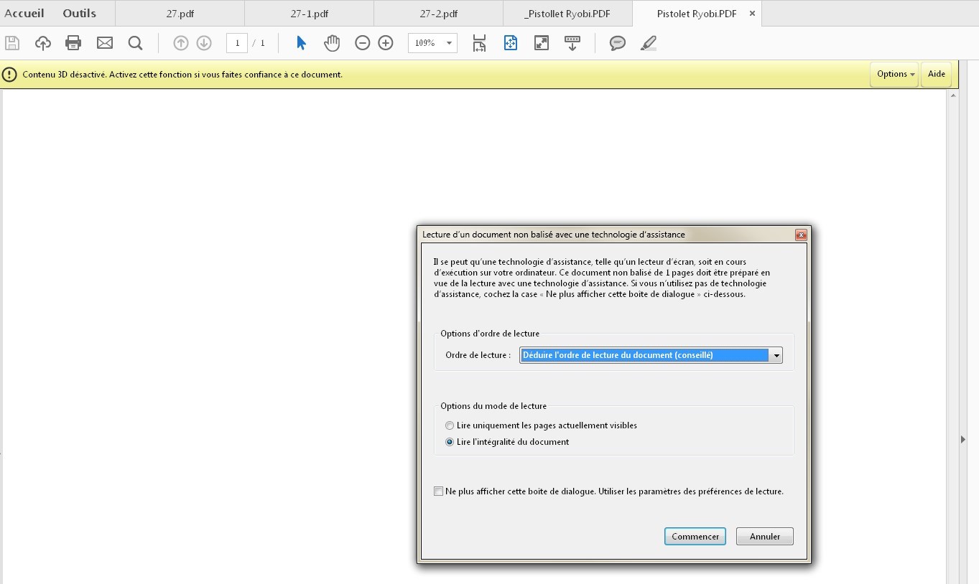The image size is (979, 584).
Task: Close the assistive technology dialog
Action: [801, 235]
